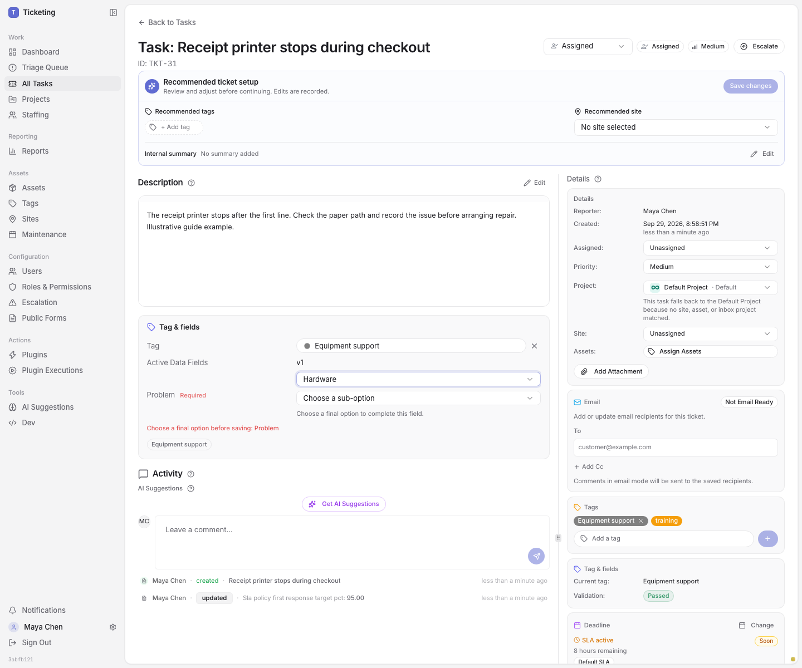Click the Add a tag input
This screenshot has height=668, width=802.
click(663, 538)
